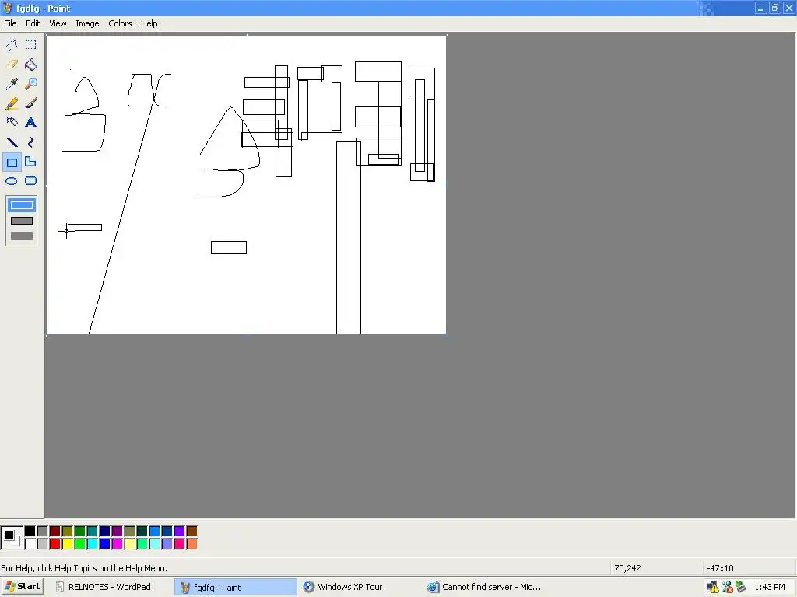This screenshot has width=797, height=597.
Task: Pick black from the color palette
Action: [30, 532]
